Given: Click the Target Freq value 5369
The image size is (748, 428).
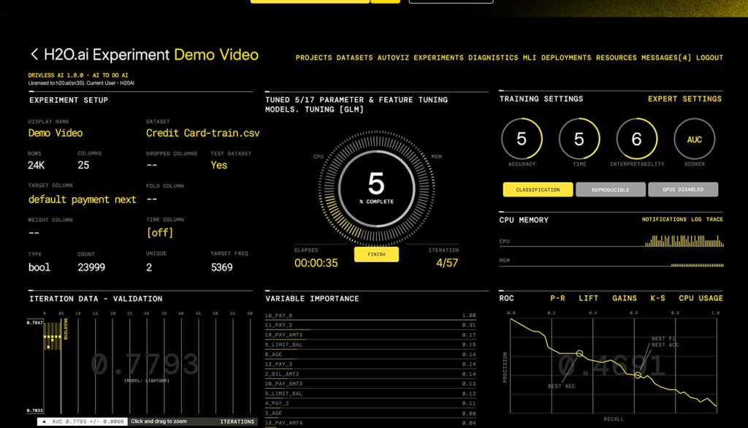Looking at the screenshot, I should point(222,267).
